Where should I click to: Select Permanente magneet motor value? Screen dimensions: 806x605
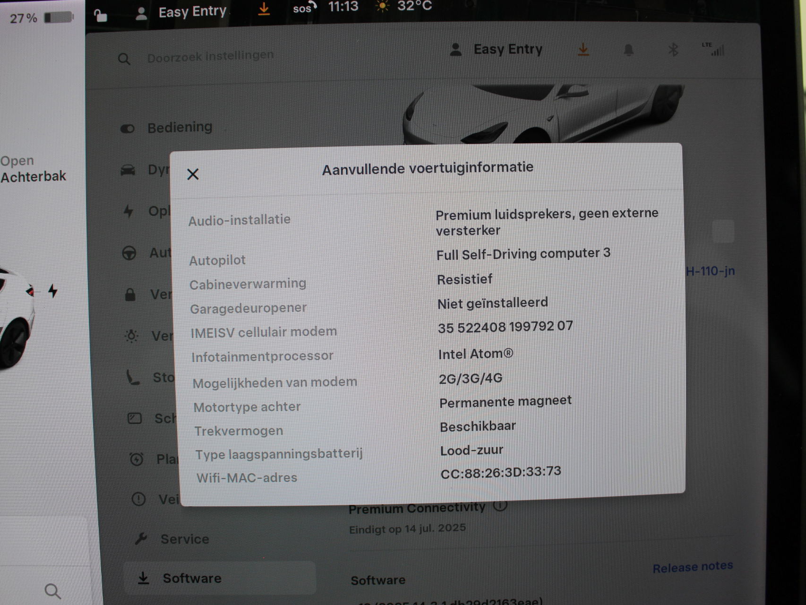[506, 402]
